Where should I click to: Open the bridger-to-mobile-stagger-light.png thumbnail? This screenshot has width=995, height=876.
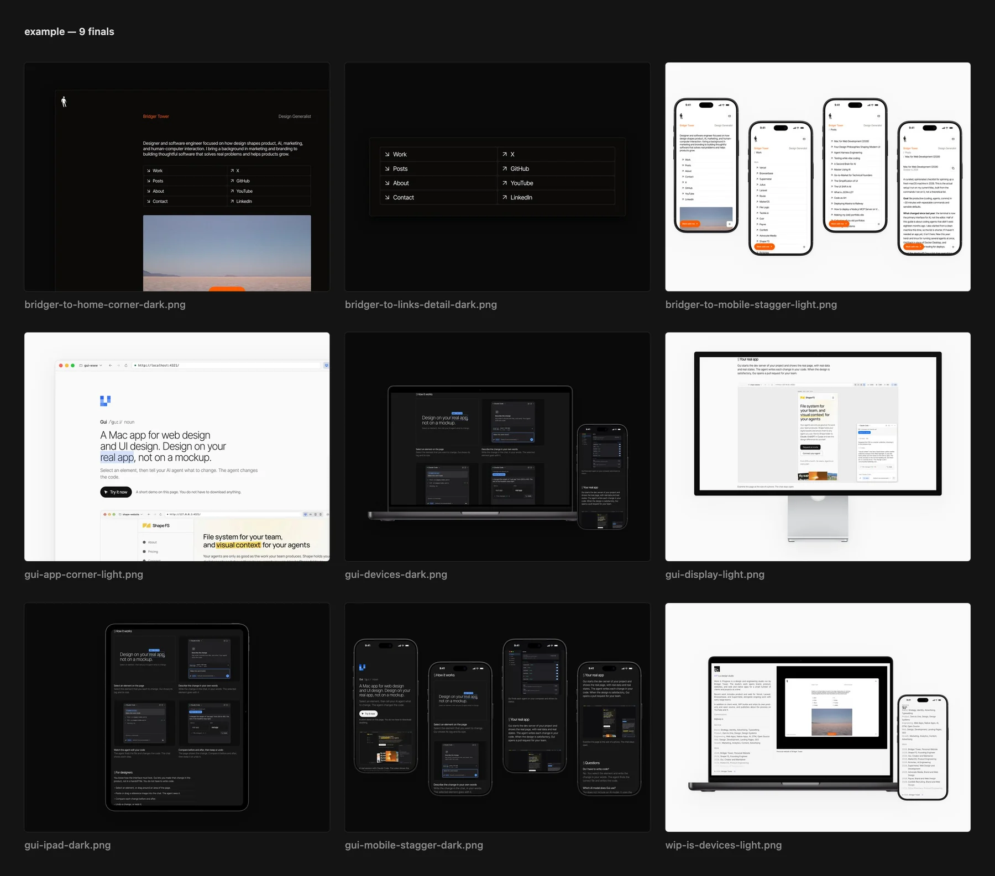pos(818,177)
